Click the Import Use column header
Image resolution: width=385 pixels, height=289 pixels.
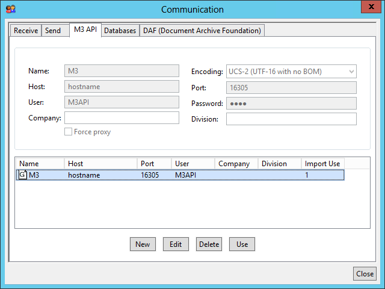point(322,164)
